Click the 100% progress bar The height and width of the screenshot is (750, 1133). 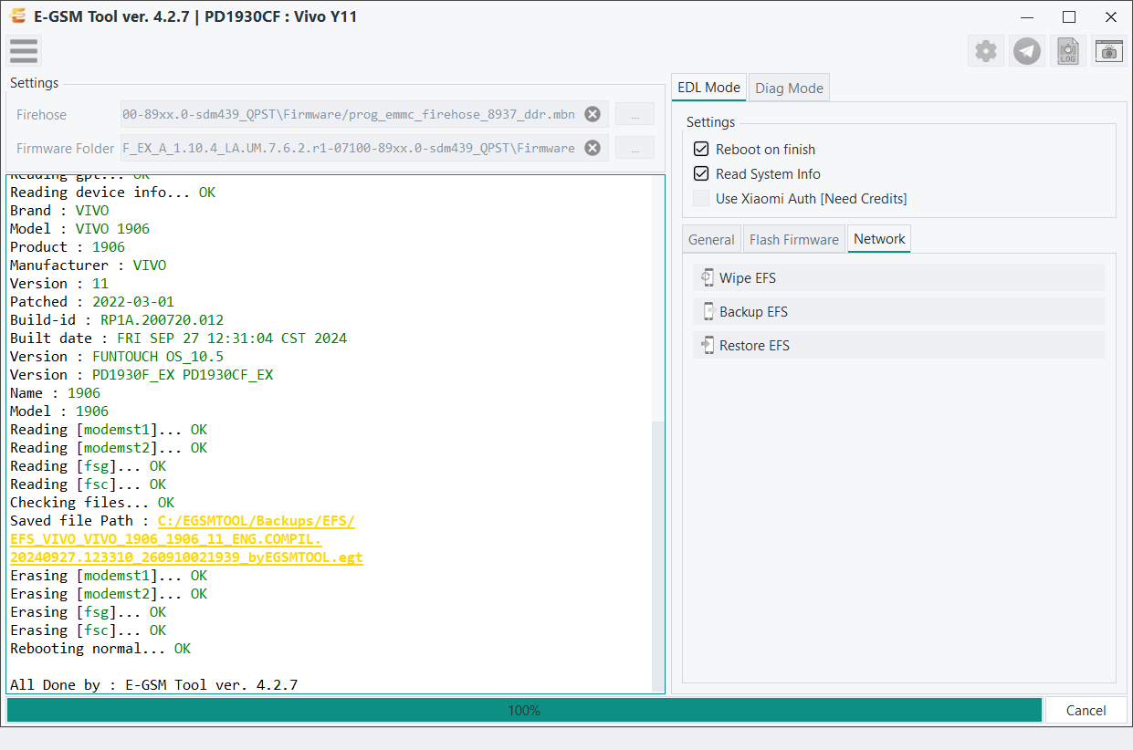524,711
